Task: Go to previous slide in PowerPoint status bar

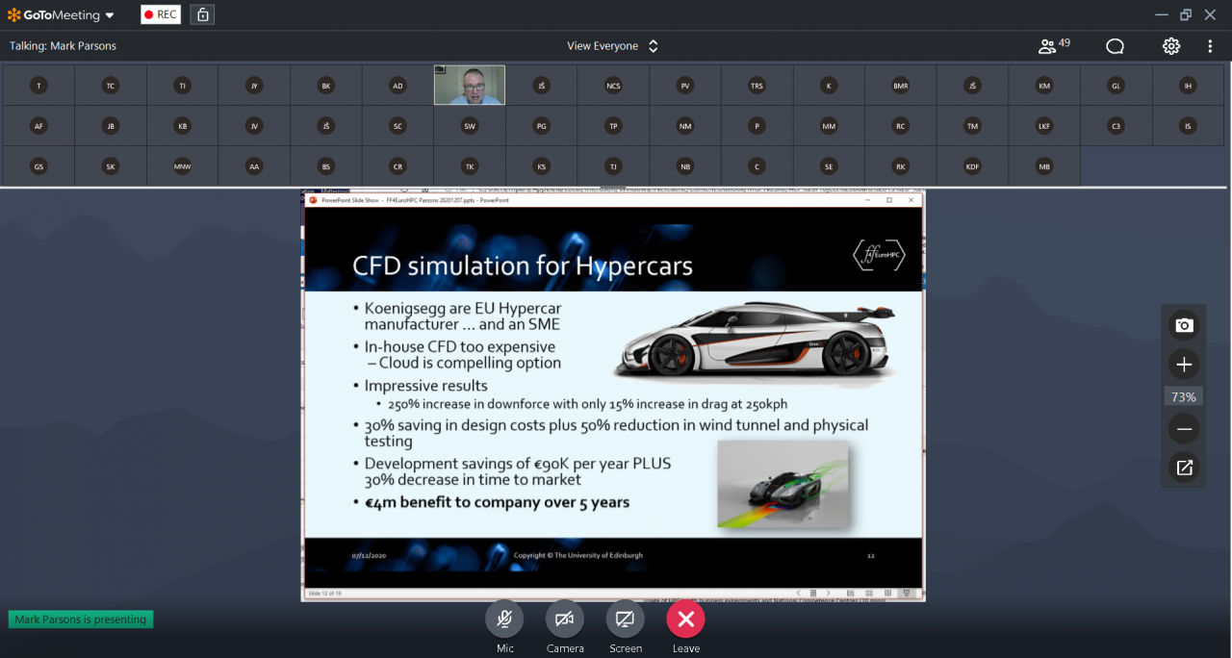Action: [798, 594]
